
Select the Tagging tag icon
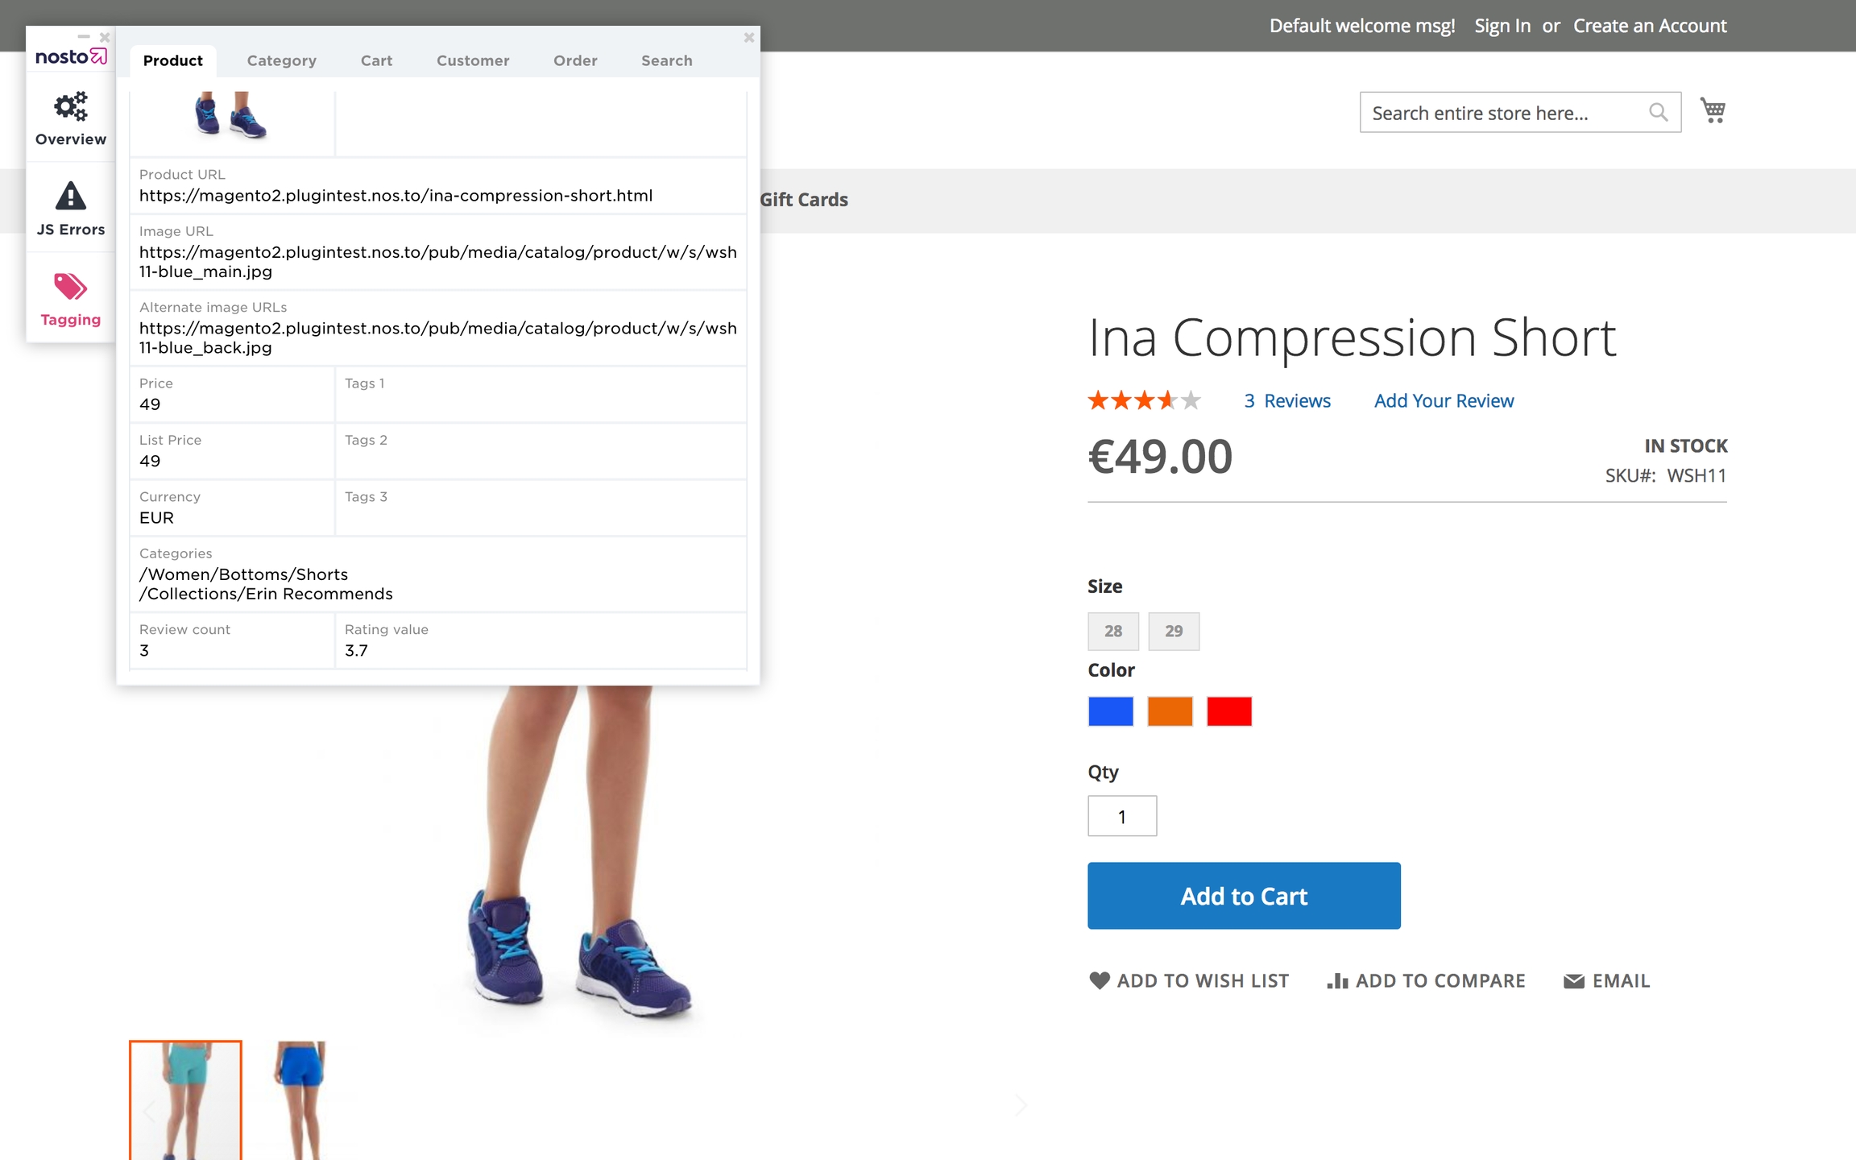(70, 286)
